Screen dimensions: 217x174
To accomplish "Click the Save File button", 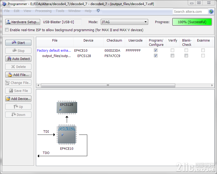I will [18, 91].
